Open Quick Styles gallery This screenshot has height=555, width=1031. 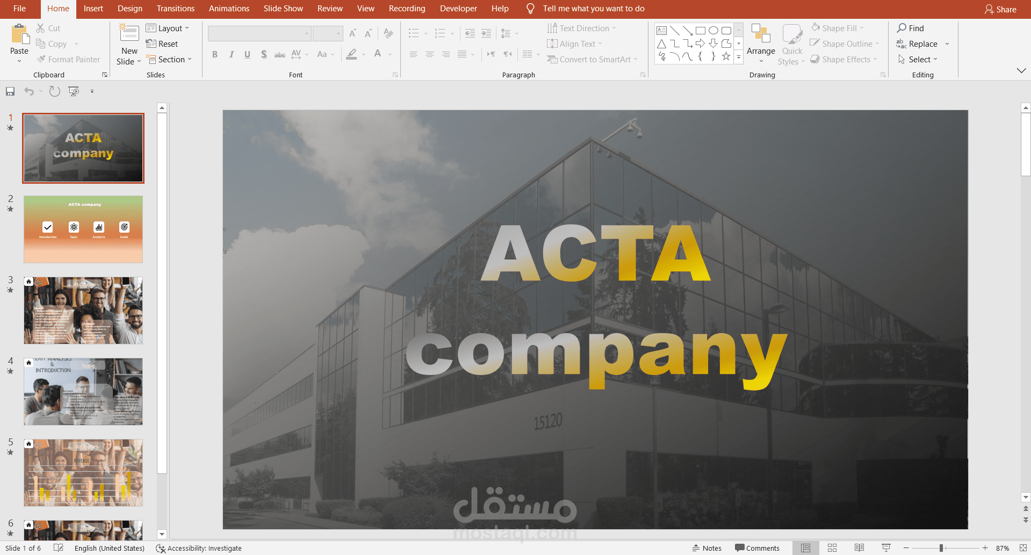coord(792,45)
